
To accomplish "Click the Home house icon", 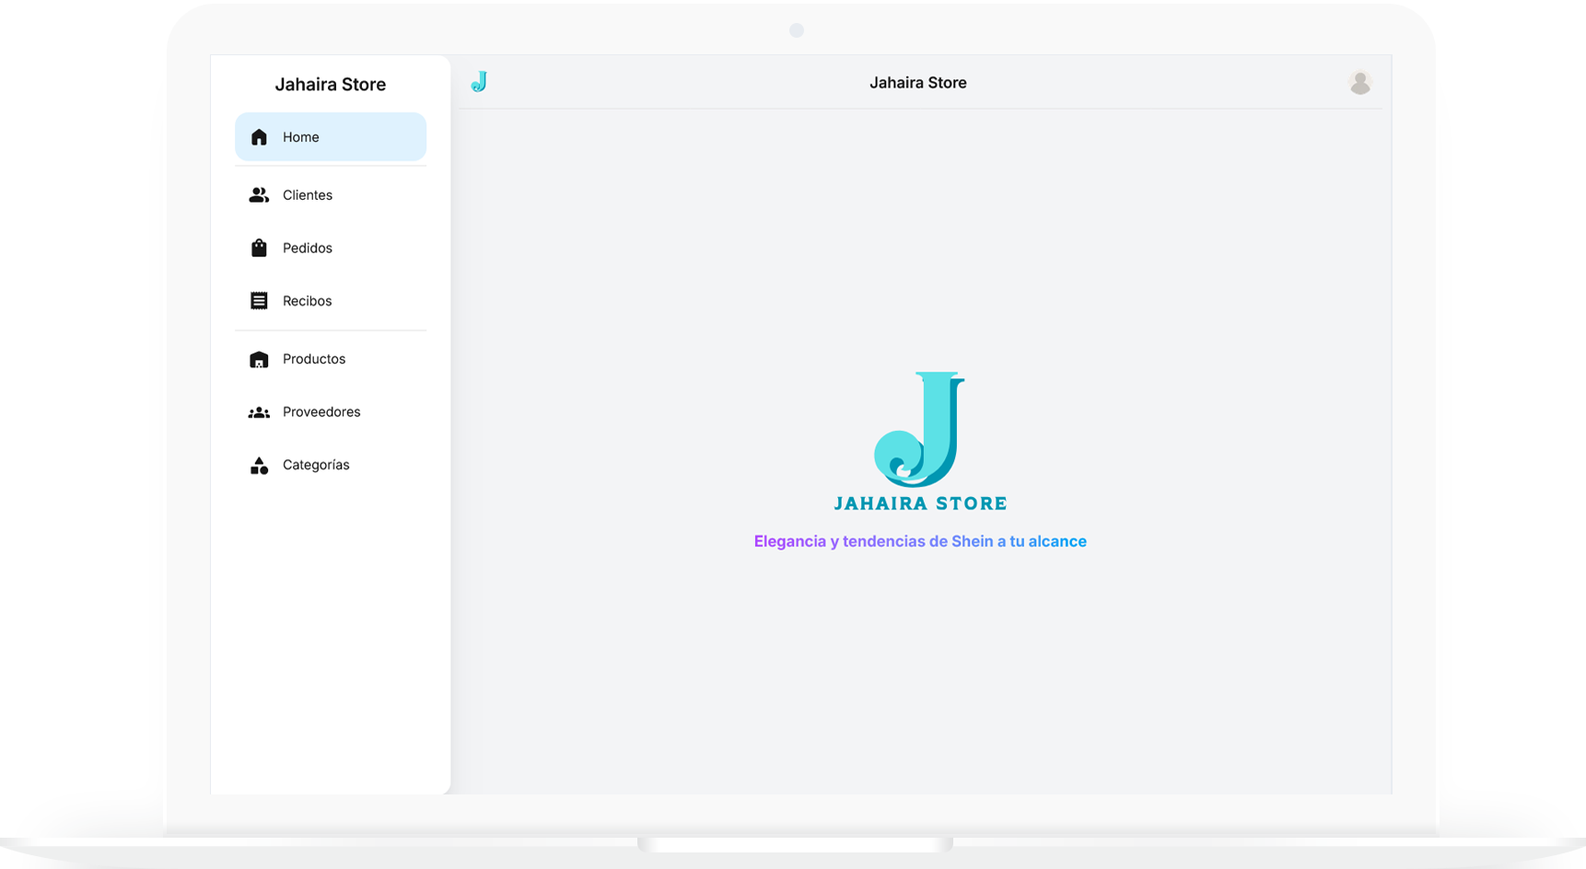I will click(259, 137).
